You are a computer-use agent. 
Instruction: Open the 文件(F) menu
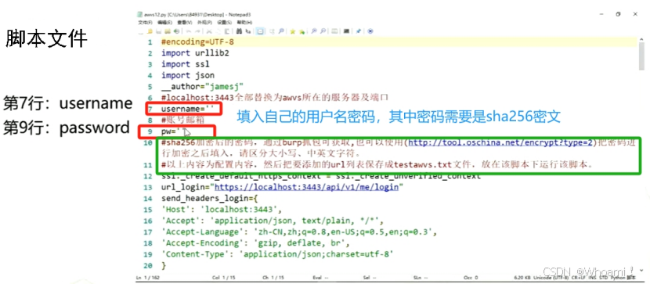pos(145,23)
